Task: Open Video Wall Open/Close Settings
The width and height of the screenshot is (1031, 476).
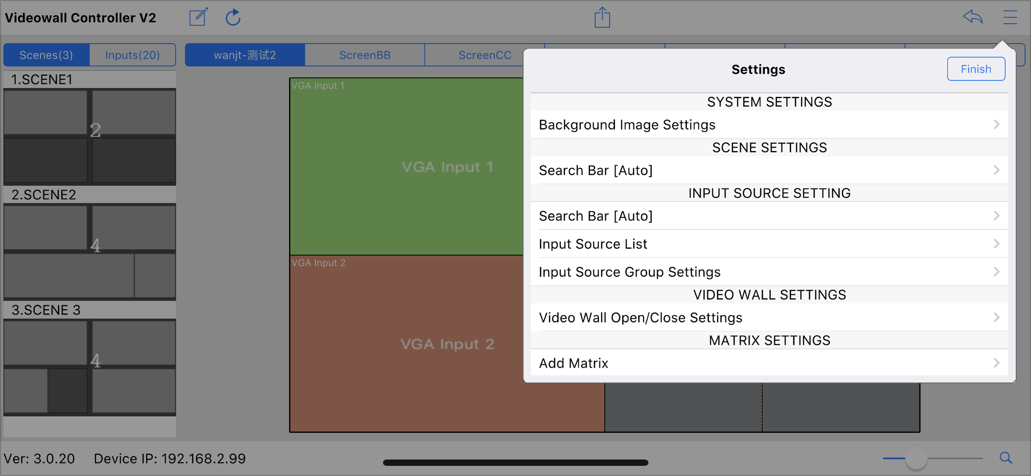Action: (x=769, y=318)
